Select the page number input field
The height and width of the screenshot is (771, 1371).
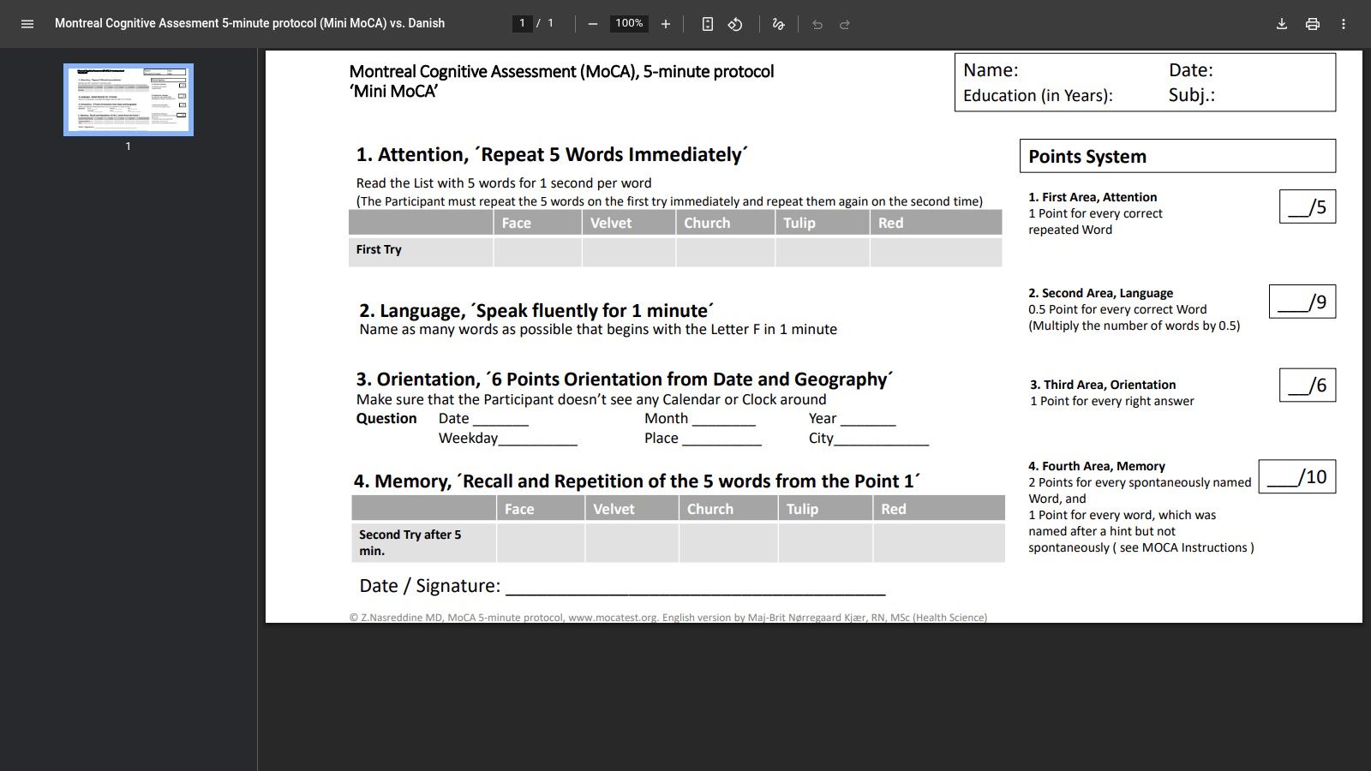click(522, 23)
